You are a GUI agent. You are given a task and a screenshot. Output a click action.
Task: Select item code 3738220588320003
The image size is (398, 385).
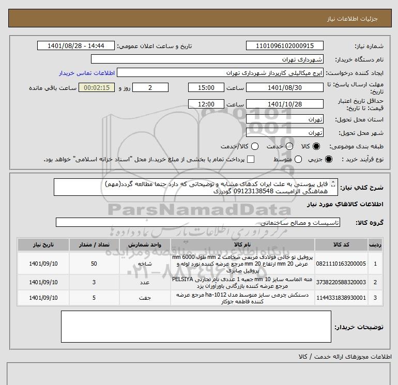click(341, 282)
